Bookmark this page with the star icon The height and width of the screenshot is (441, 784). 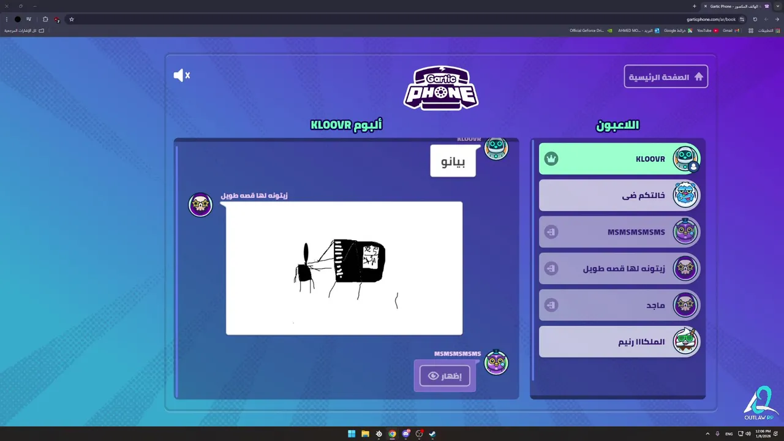click(71, 19)
